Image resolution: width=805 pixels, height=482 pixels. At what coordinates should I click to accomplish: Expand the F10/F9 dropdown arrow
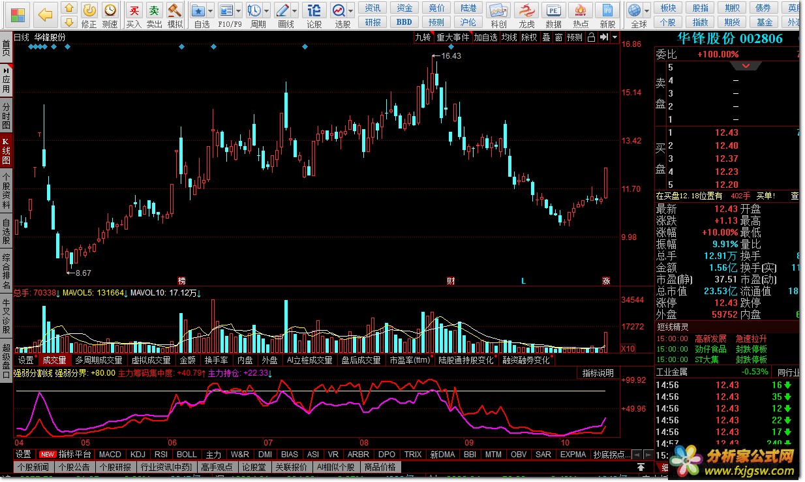click(239, 11)
